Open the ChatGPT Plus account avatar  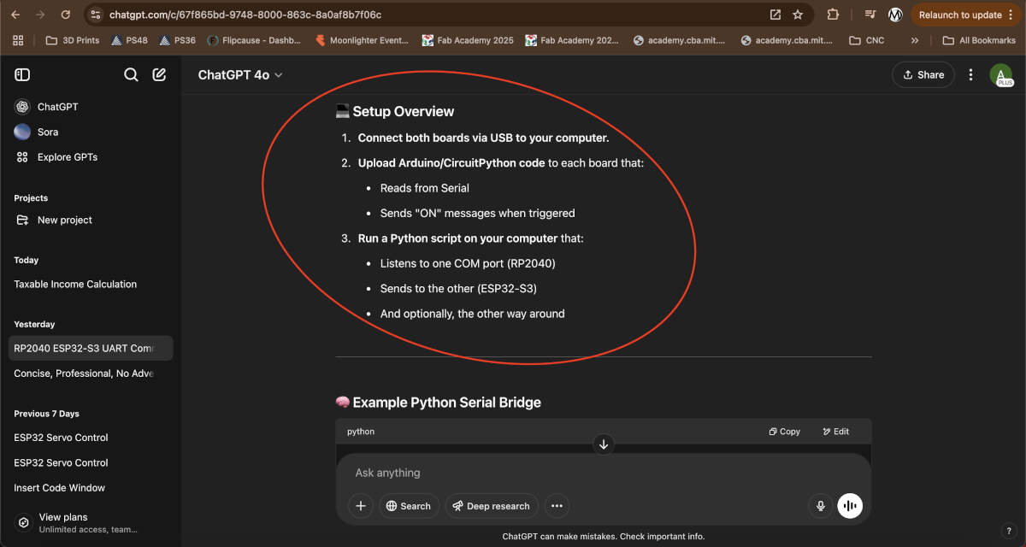pos(1001,75)
